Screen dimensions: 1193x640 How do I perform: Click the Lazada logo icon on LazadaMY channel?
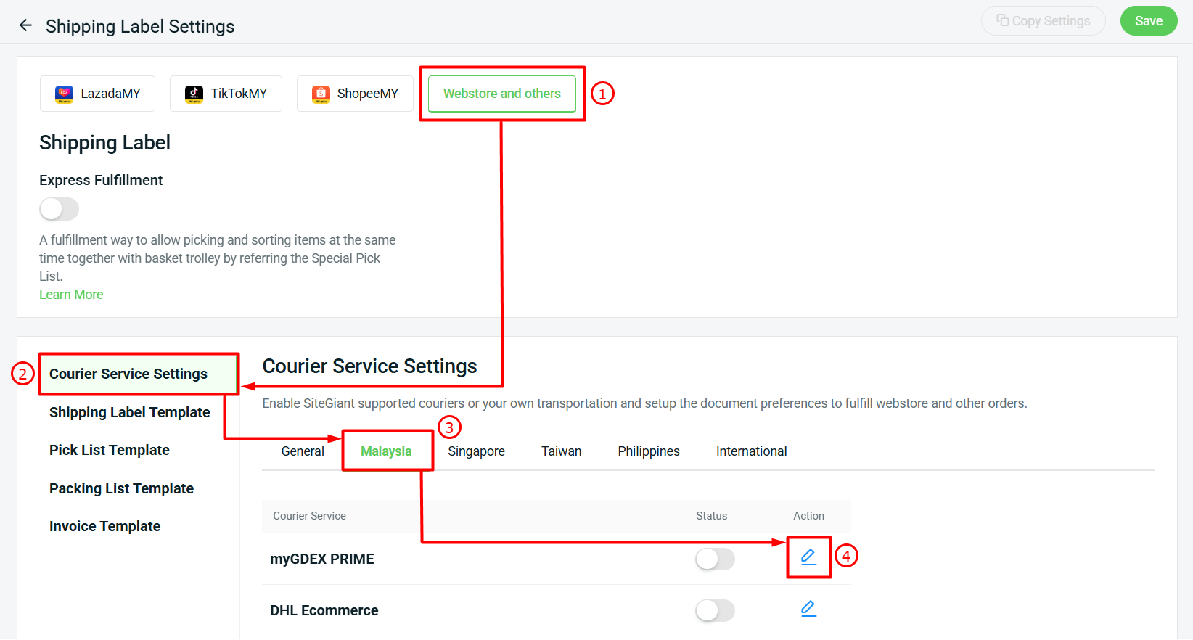point(64,94)
